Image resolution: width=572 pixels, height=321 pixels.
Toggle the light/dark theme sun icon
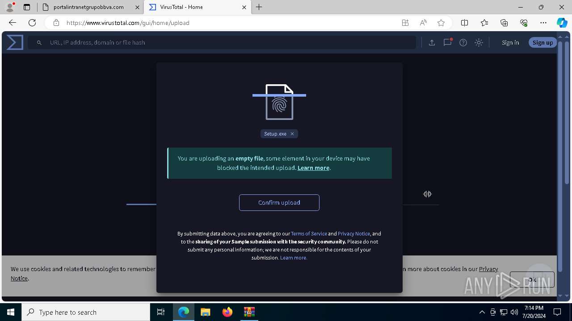pyautogui.click(x=479, y=43)
